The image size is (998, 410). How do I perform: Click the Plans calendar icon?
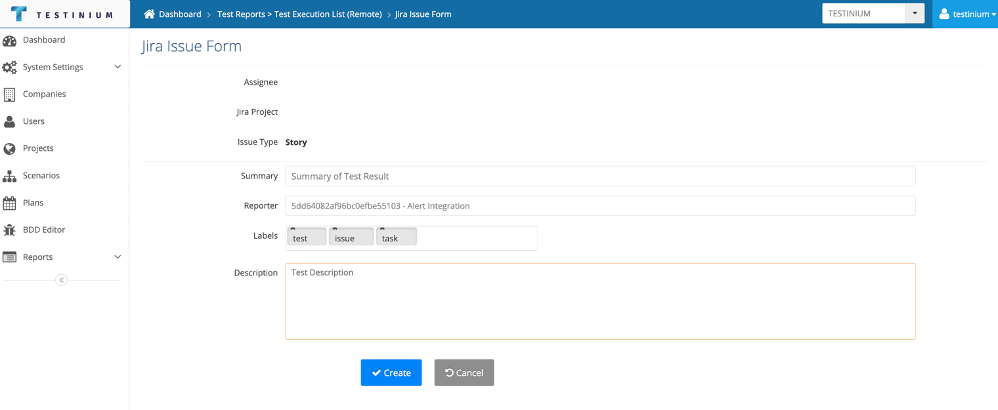click(9, 203)
